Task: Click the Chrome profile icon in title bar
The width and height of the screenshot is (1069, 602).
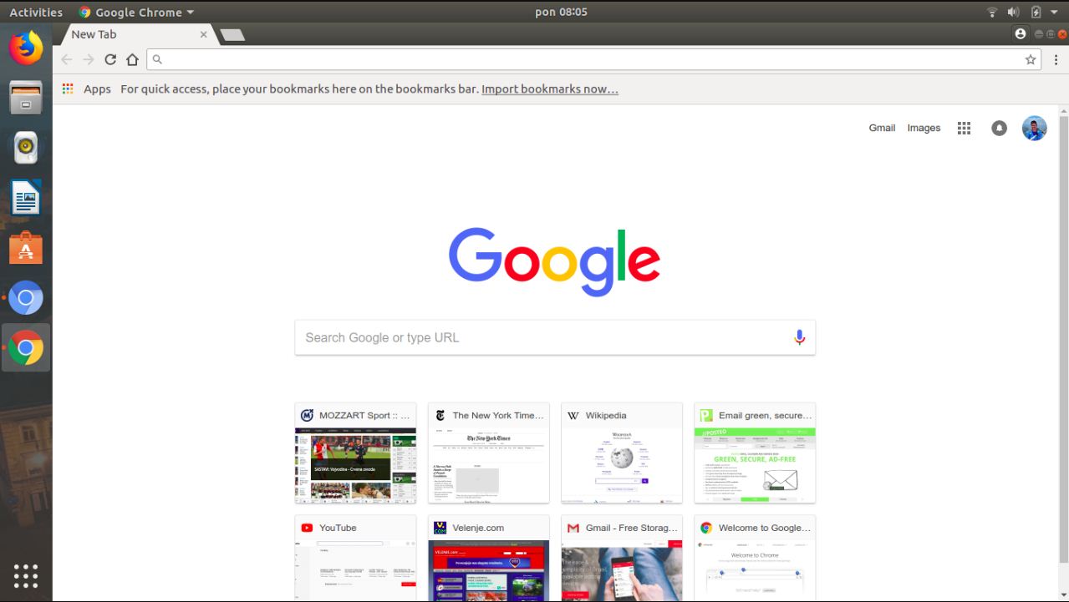Action: [x=1020, y=34]
